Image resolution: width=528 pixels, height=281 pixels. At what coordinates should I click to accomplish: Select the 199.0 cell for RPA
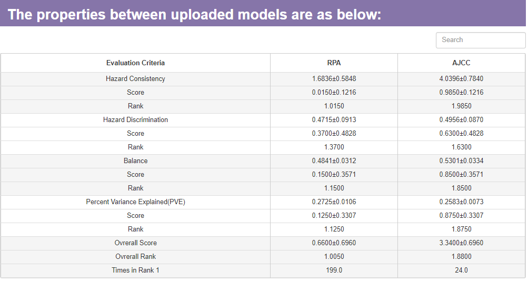(334, 270)
